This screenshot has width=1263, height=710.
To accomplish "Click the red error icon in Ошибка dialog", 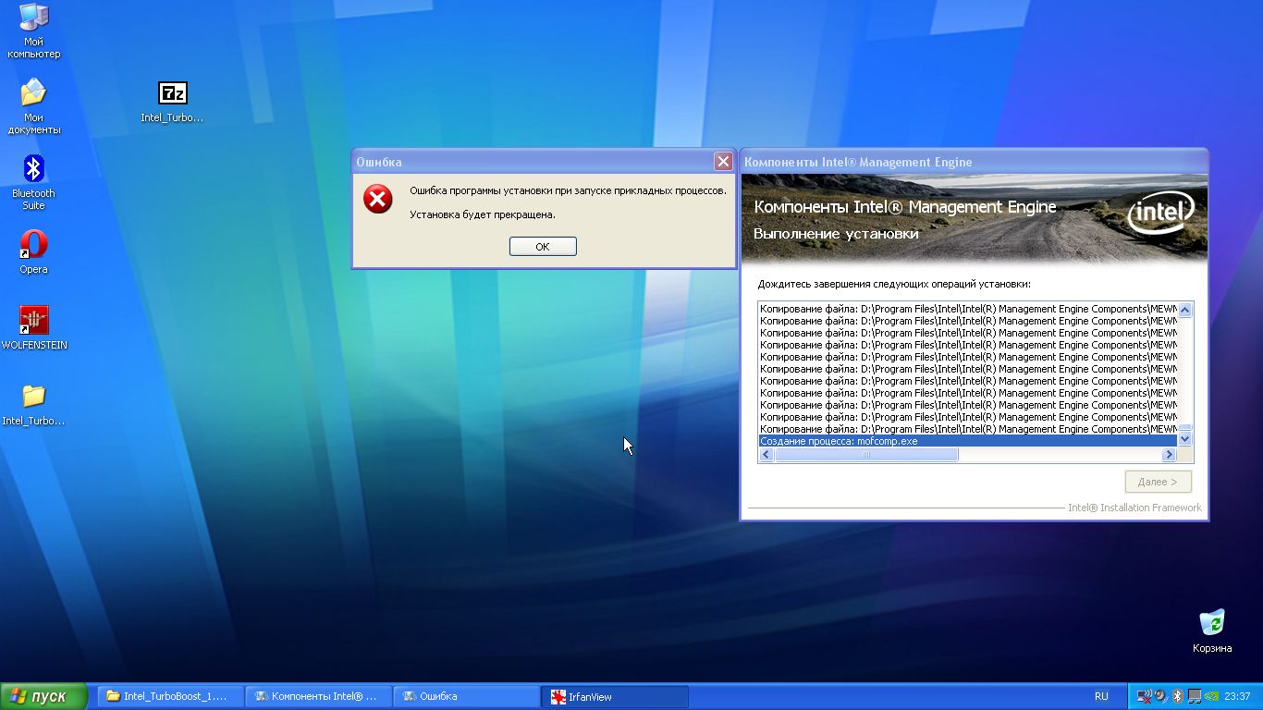I will [x=377, y=199].
